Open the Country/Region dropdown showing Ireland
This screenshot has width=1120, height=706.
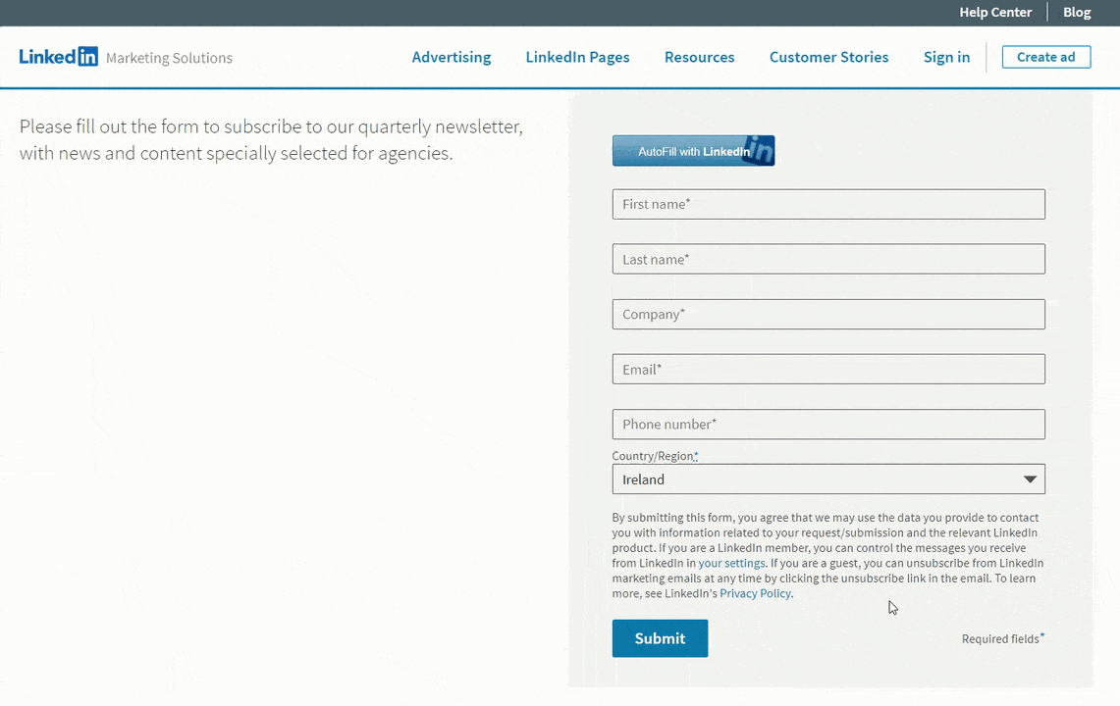click(827, 479)
